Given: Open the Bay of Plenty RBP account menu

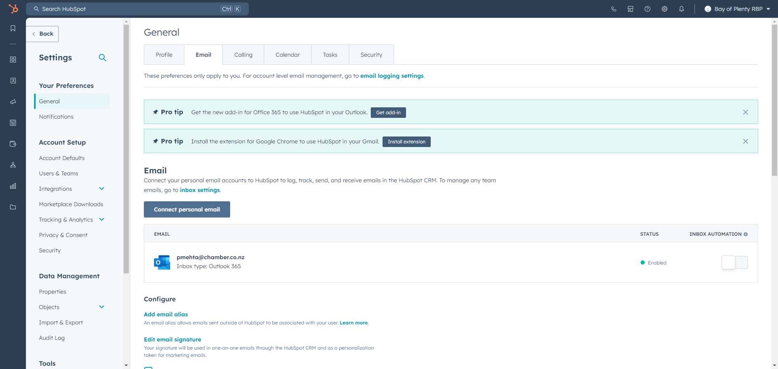Looking at the screenshot, I should pos(737,9).
